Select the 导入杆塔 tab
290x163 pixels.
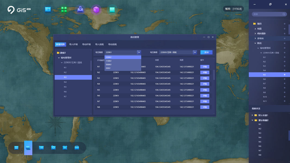[x=73, y=44]
